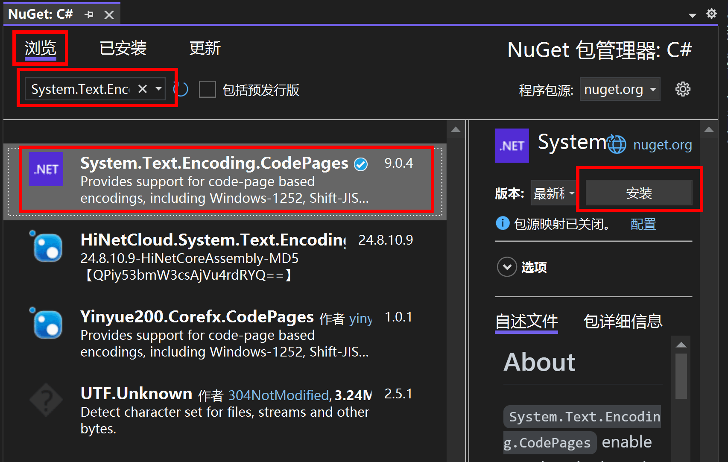Click the UTF.Unknown package placeholder icon
Image resolution: width=728 pixels, height=462 pixels.
point(46,401)
